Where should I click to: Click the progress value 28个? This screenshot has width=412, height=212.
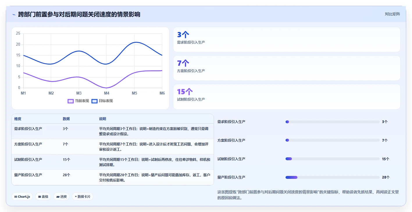pos(386,177)
